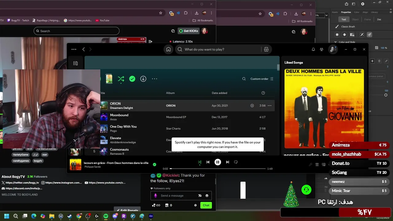393x221 pixels.
Task: Sort by duration clock column header
Action: coord(263,93)
